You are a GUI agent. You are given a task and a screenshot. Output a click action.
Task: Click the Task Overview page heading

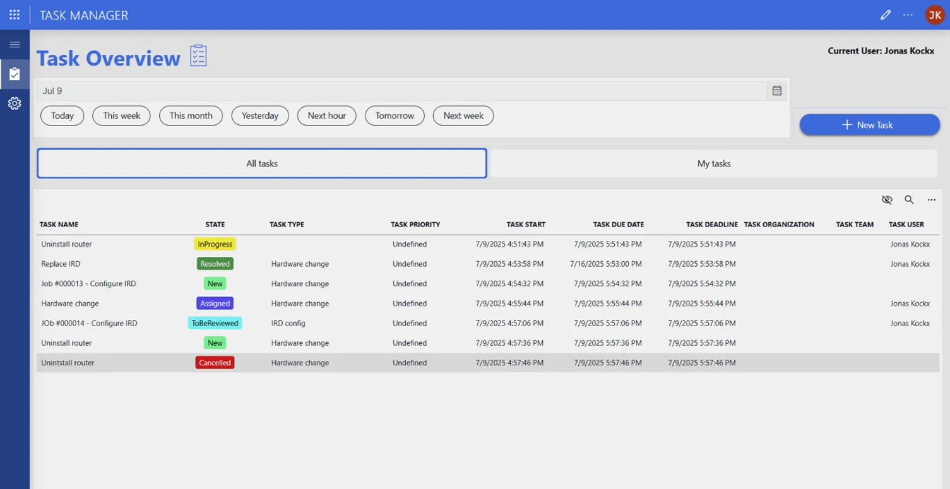click(x=109, y=58)
